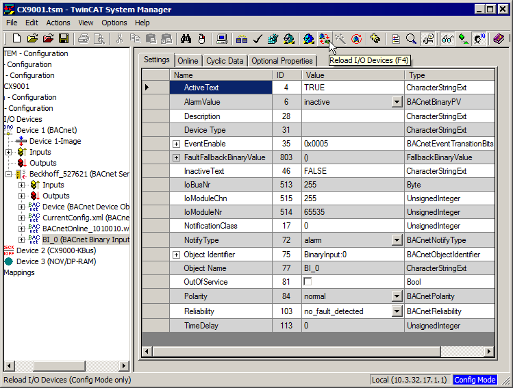The image size is (513, 388).
Task: Click the Paste with Links icon
Action: [166, 39]
